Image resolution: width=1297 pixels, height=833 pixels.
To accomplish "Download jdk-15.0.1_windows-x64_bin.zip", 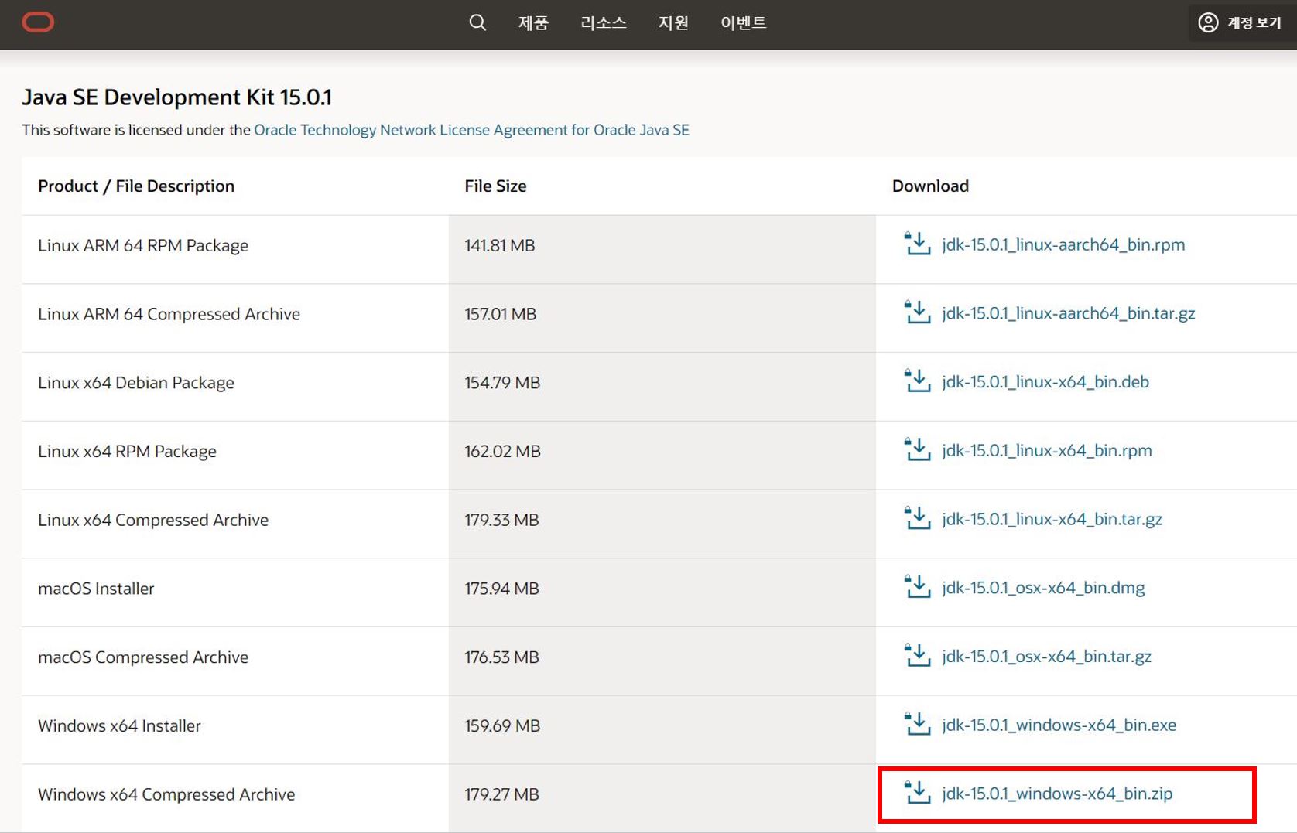I will 1057,794.
